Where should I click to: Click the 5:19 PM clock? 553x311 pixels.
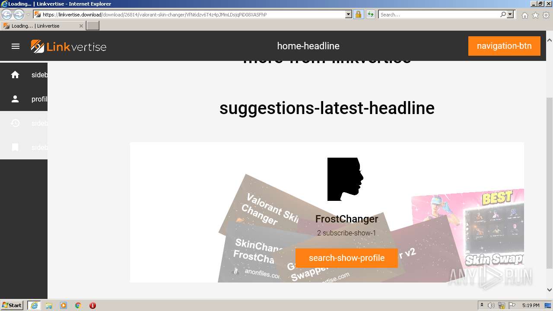[531, 305]
